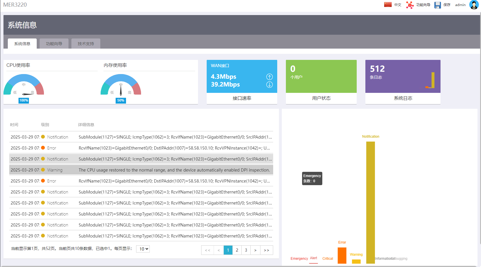Screen dimensions: 481x267
Task: Go to the next log page
Action: tap(255, 250)
